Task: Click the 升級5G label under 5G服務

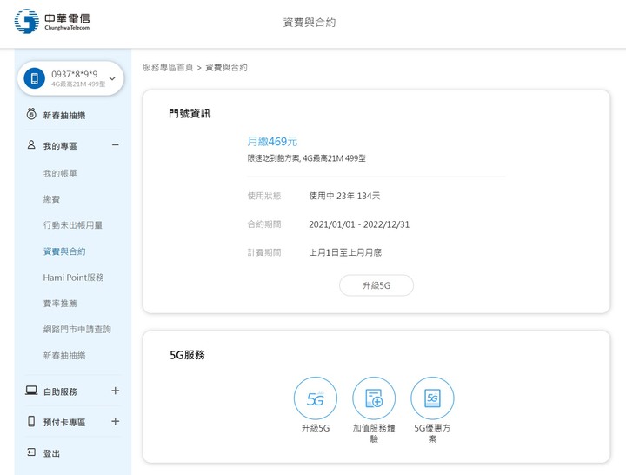Action: [x=316, y=428]
